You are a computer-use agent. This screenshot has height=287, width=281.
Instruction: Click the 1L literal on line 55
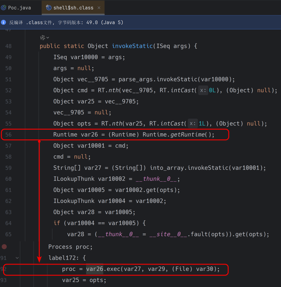(x=202, y=124)
